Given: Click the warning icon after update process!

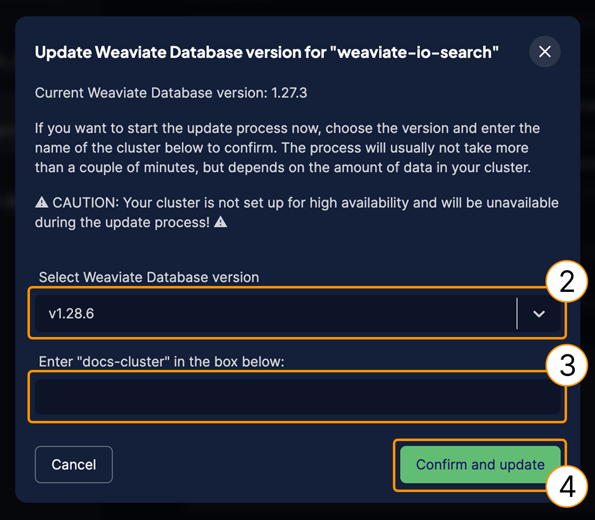Looking at the screenshot, I should point(221,222).
